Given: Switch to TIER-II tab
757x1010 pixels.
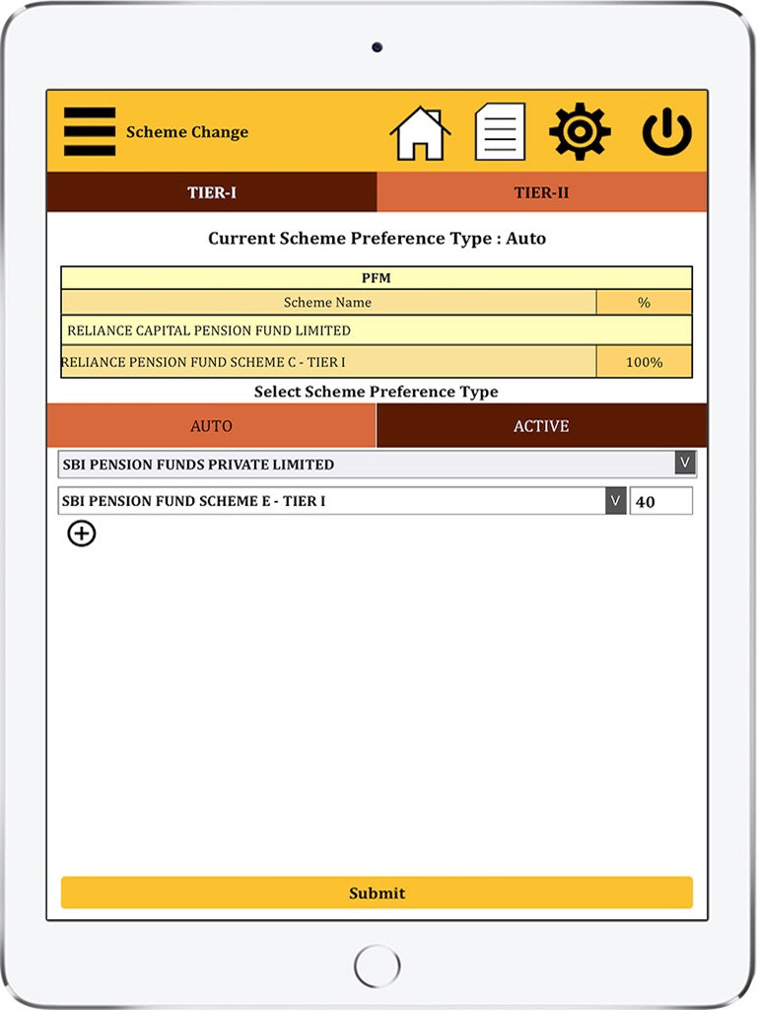Looking at the screenshot, I should [541, 192].
